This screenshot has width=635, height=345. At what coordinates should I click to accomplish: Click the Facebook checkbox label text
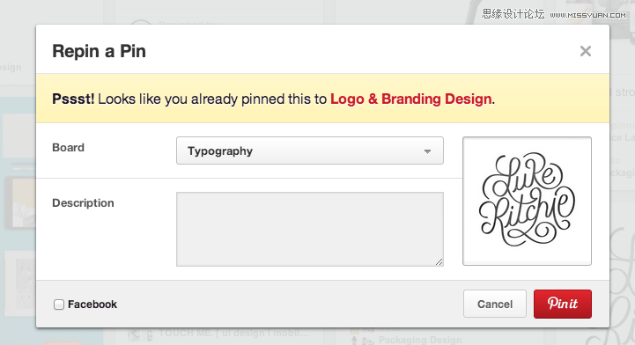pyautogui.click(x=92, y=305)
